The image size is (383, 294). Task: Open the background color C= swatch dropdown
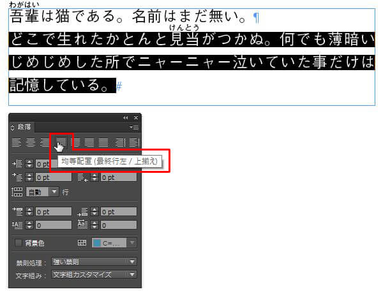(x=132, y=243)
